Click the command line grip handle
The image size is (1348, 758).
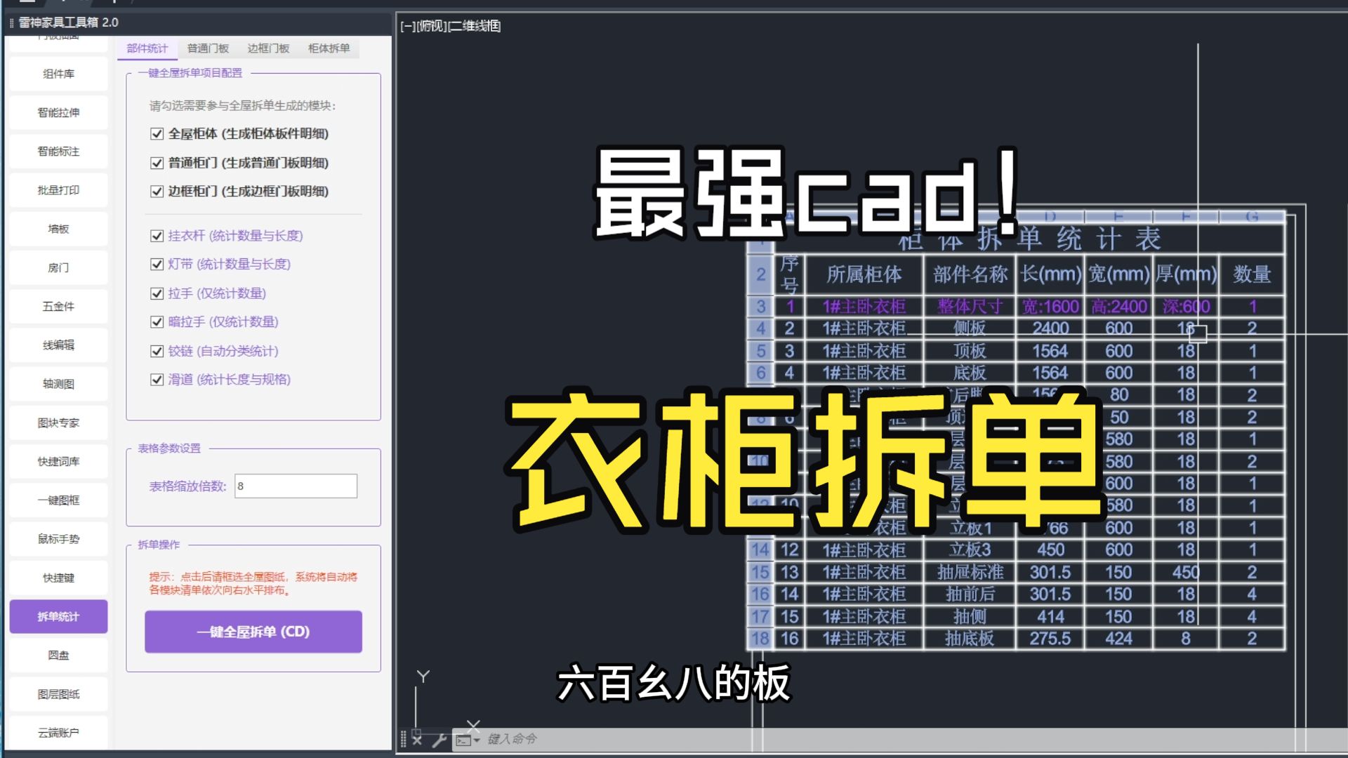tap(403, 739)
